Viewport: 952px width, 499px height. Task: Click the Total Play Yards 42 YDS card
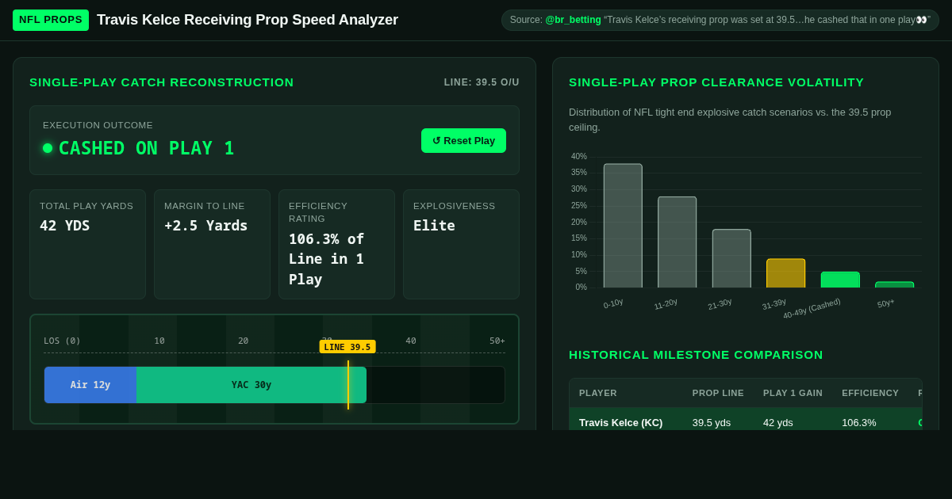click(87, 244)
